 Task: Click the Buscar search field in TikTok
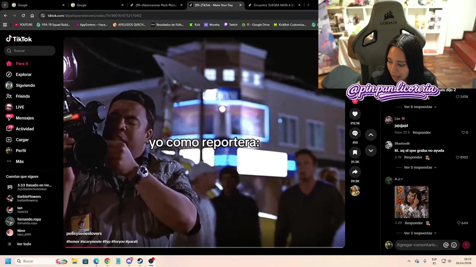click(30, 51)
